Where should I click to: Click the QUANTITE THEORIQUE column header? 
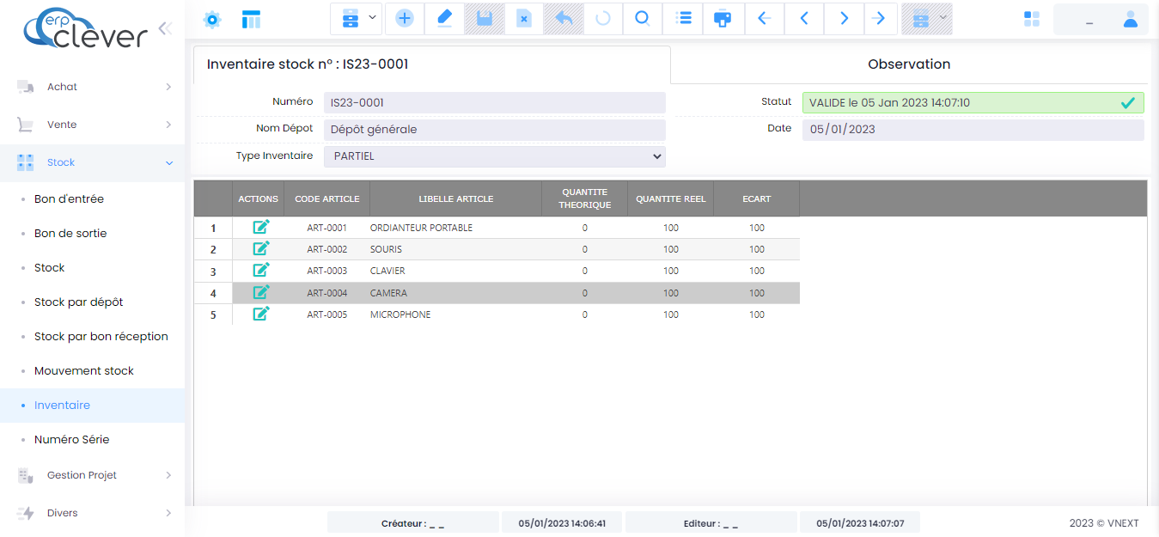pos(584,198)
